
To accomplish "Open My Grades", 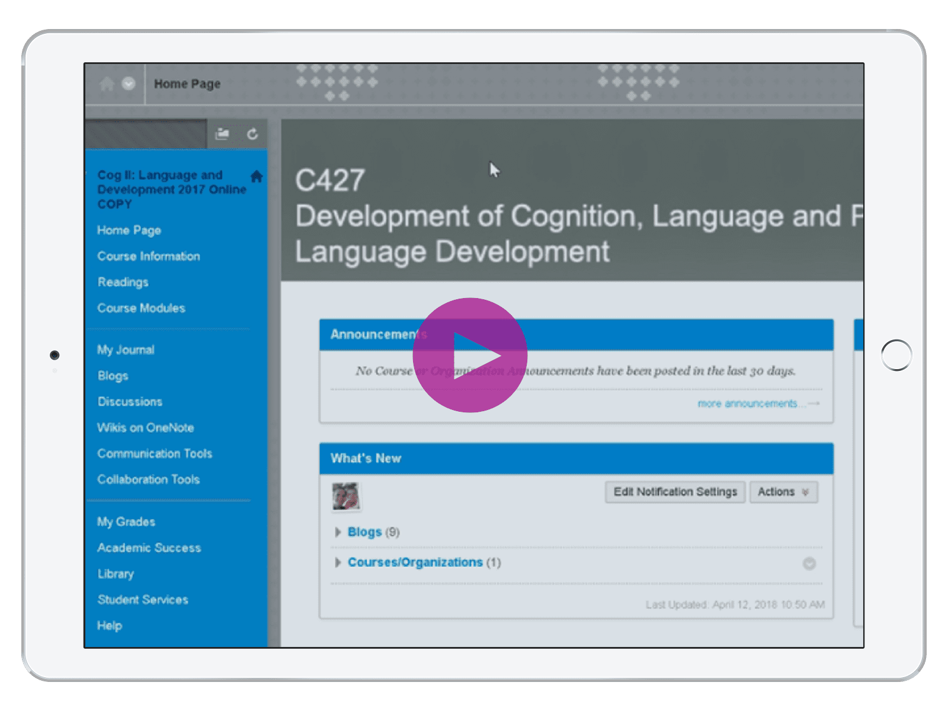I will click(126, 521).
